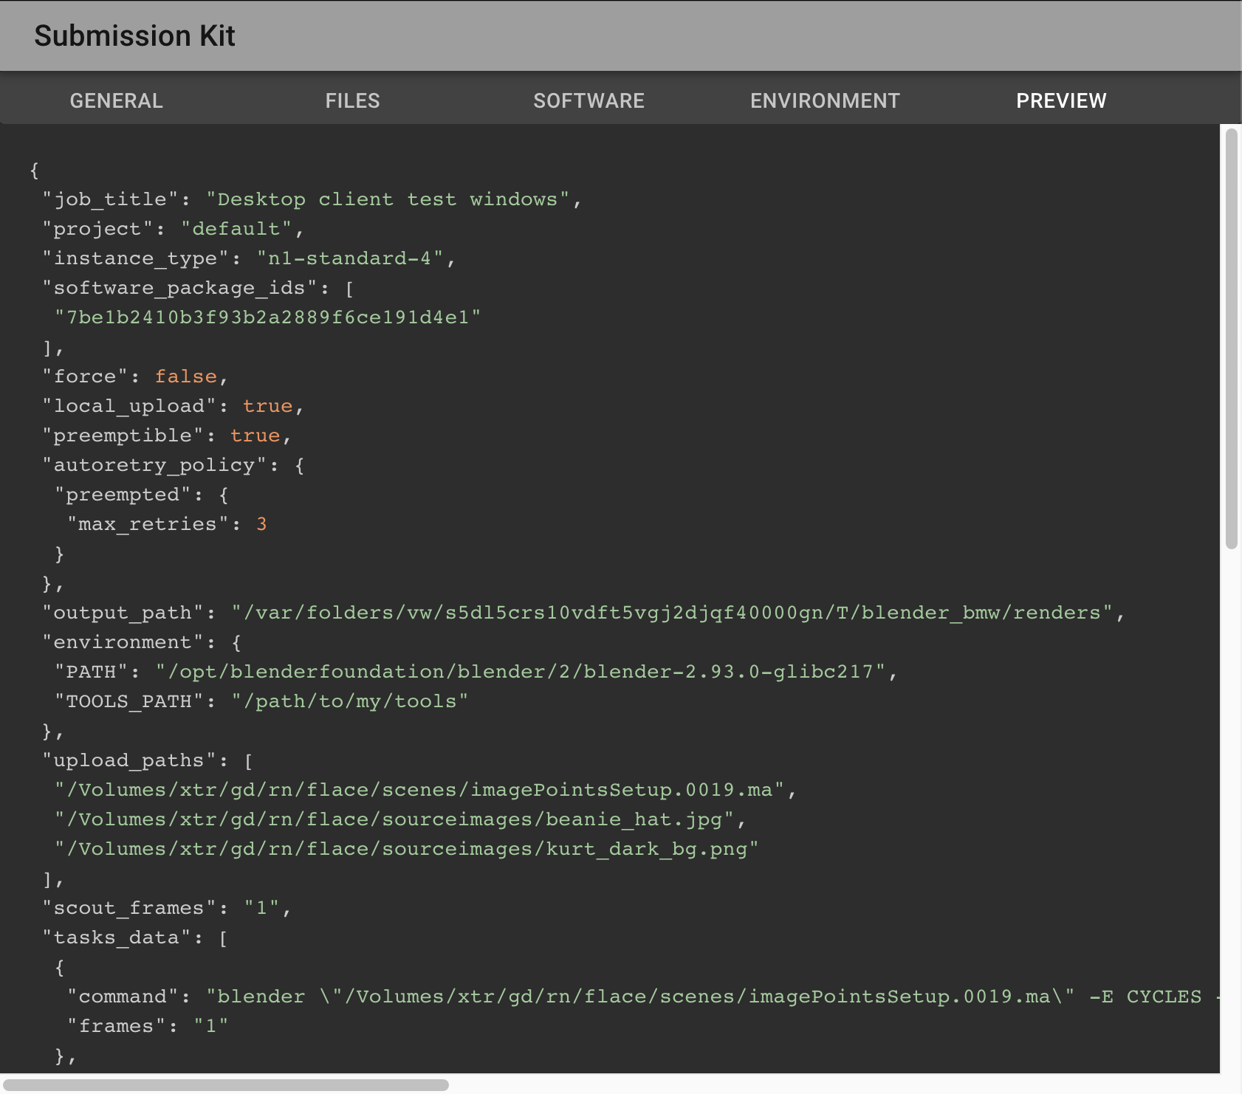Viewport: 1242px width, 1094px height.
Task: Click the PATH value with blender-2.93.0-glibc217
Action: click(x=521, y=672)
